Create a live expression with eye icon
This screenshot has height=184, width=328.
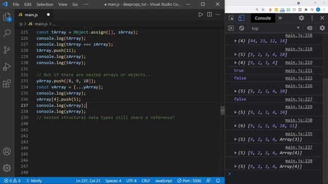(310, 28)
